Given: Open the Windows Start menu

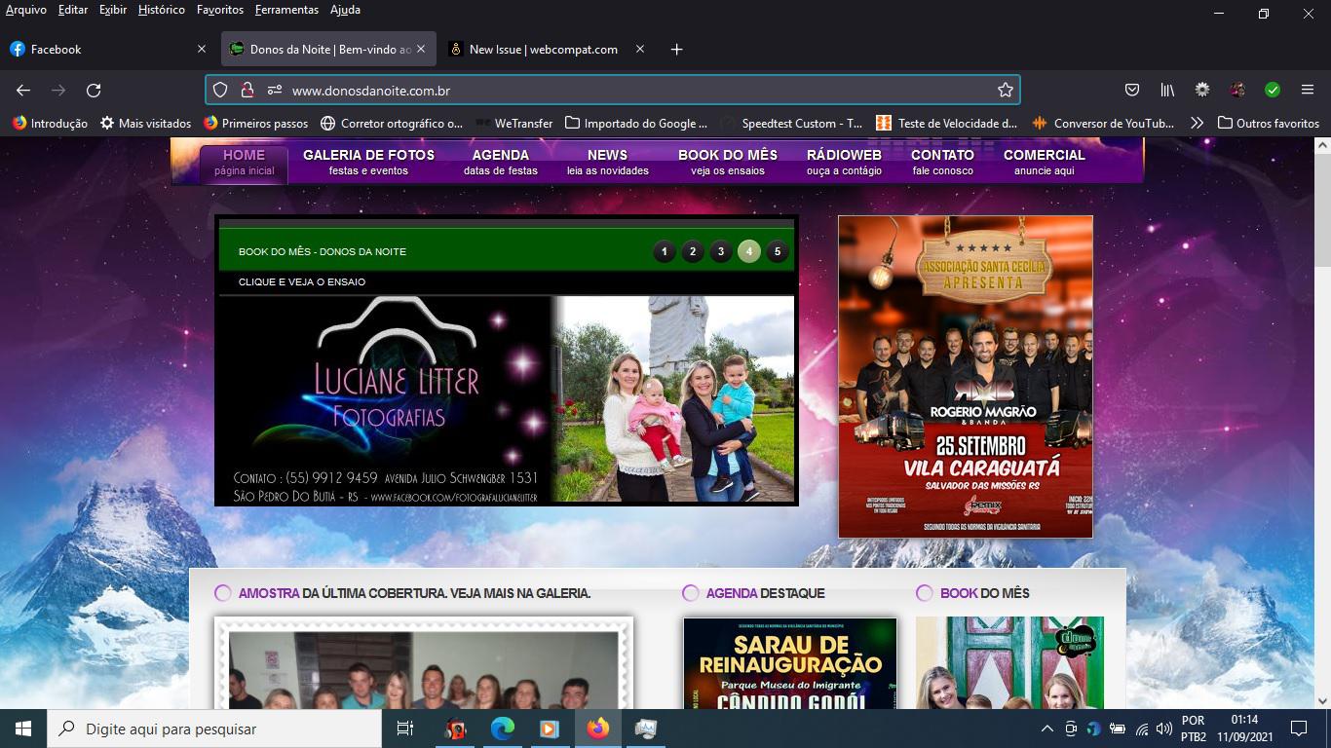Looking at the screenshot, I should coord(23,729).
